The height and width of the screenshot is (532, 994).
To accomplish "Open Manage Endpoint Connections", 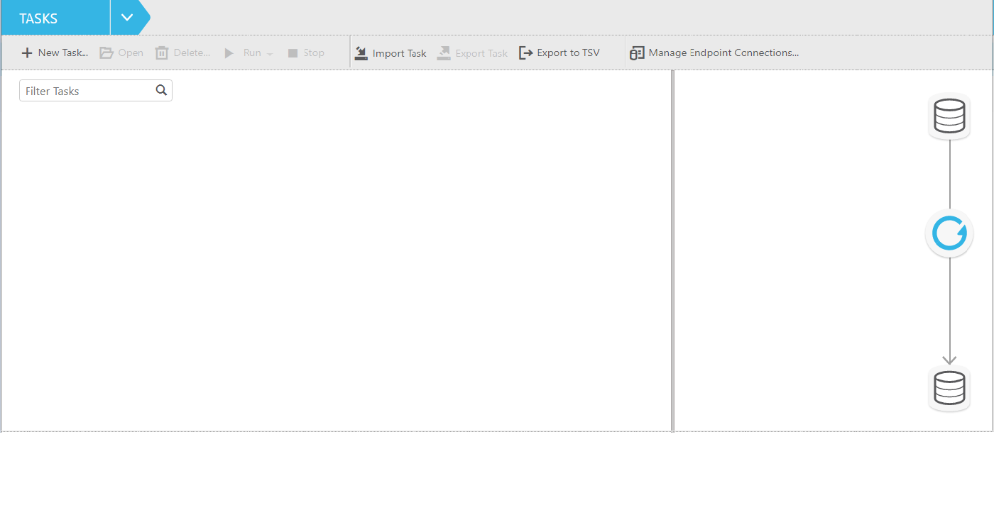I will point(716,52).
